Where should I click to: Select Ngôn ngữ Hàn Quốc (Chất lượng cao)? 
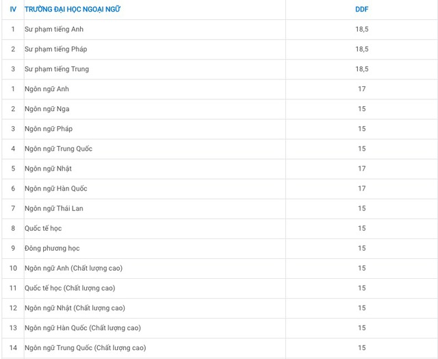pos(83,327)
